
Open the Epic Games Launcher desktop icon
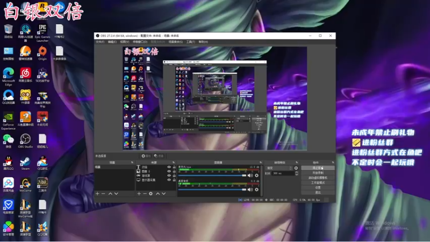tap(42, 33)
